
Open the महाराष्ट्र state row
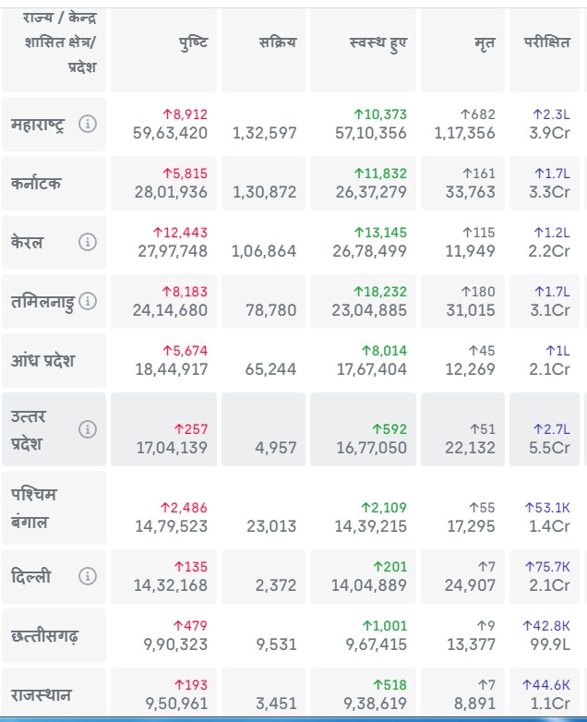coord(38,125)
